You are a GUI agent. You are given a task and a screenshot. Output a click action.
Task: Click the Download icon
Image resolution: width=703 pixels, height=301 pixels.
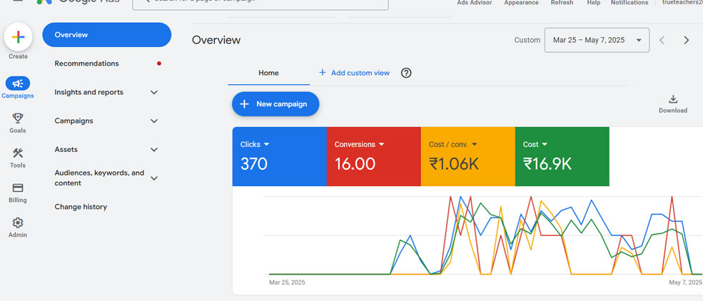[x=672, y=100]
